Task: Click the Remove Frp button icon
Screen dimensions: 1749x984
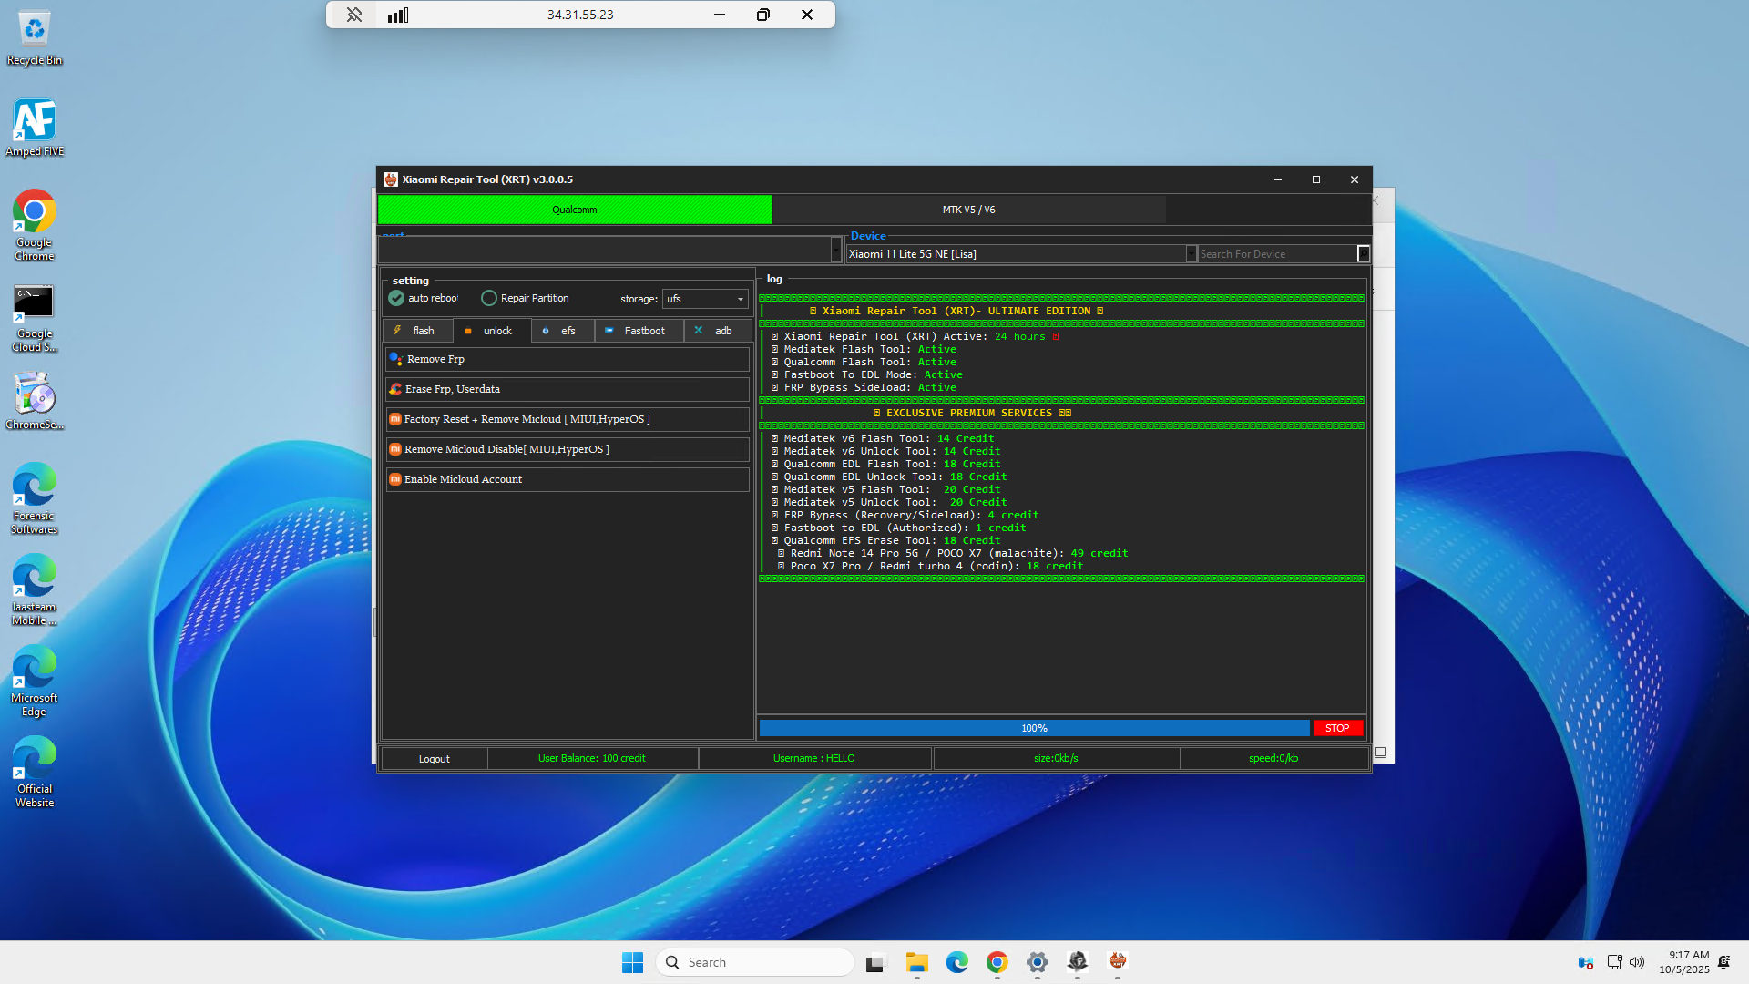Action: click(395, 359)
